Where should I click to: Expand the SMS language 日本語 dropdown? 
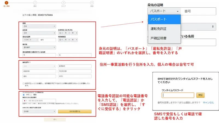(39, 112)
